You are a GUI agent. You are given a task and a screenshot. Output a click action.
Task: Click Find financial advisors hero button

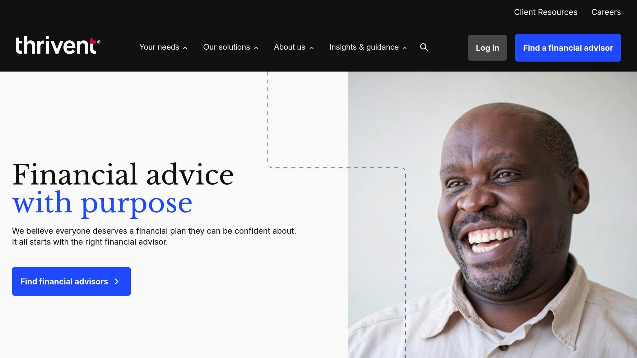pyautogui.click(x=71, y=281)
